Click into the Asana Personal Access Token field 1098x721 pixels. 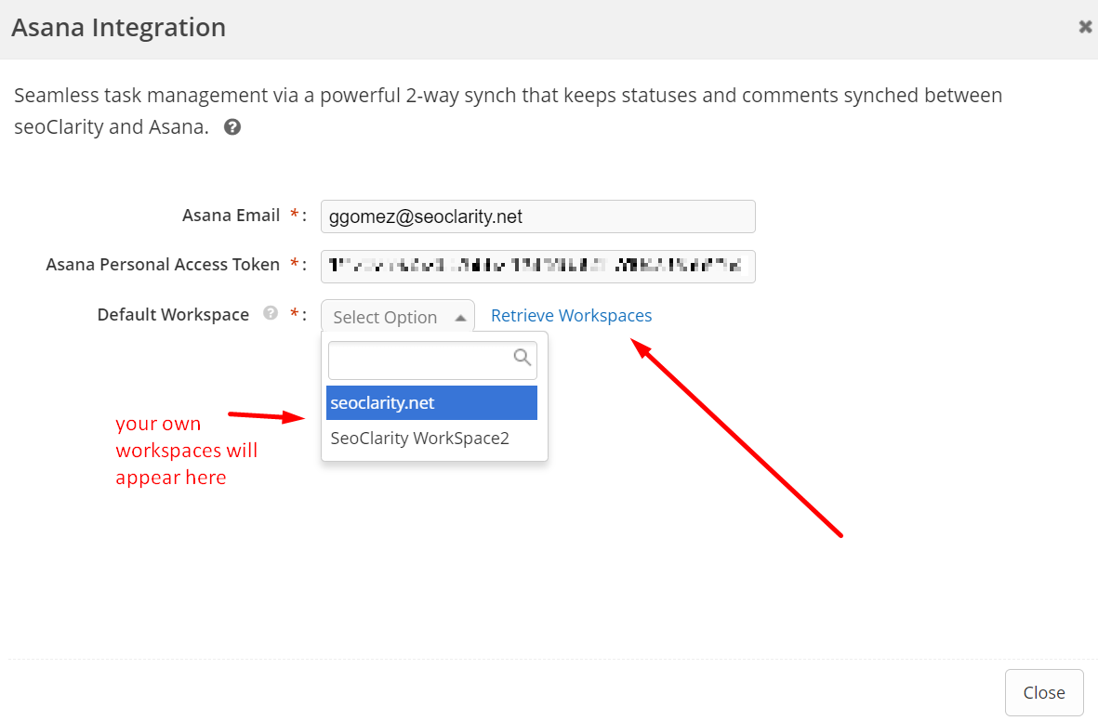click(537, 266)
